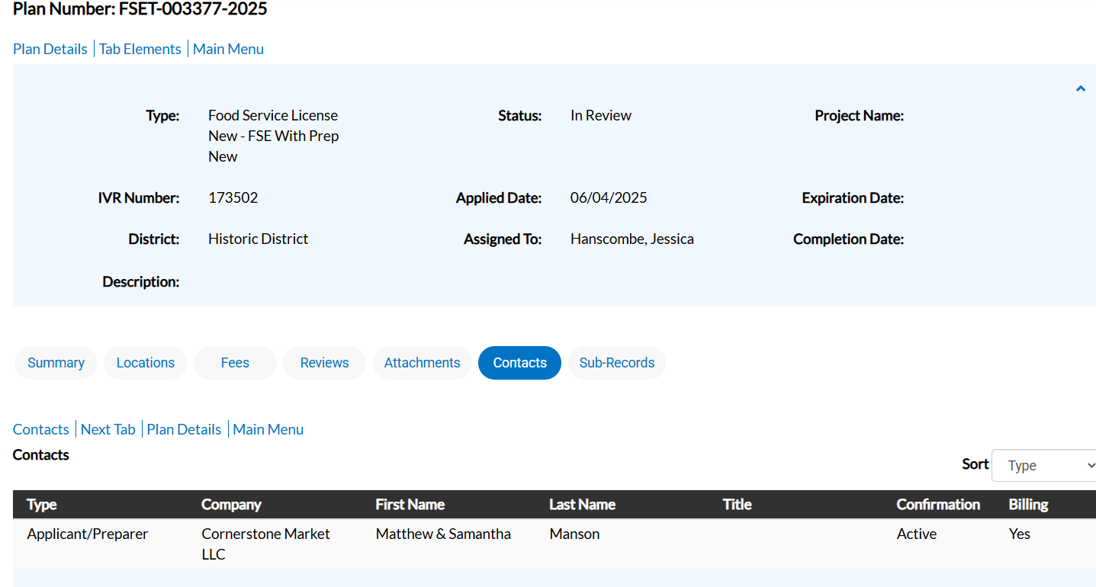This screenshot has height=587, width=1096.
Task: Click Main Menu link above Contacts table
Action: (268, 429)
